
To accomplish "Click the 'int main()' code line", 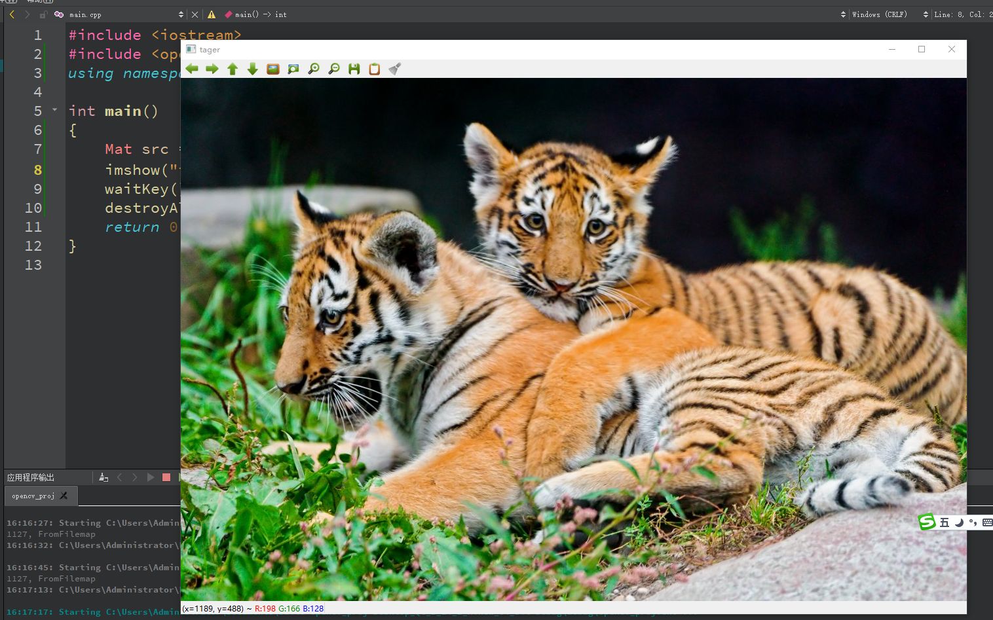I will pos(113,111).
